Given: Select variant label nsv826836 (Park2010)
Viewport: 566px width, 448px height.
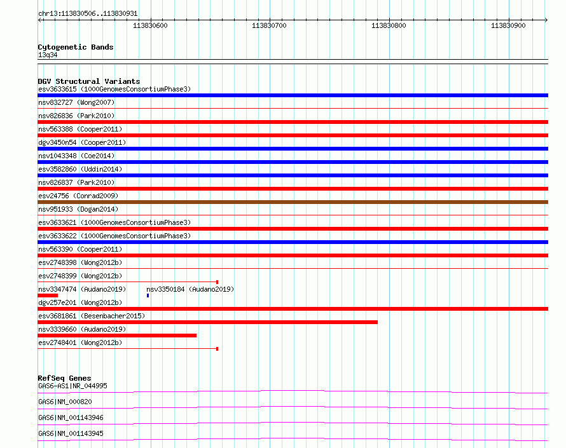Looking at the screenshot, I should click(76, 116).
